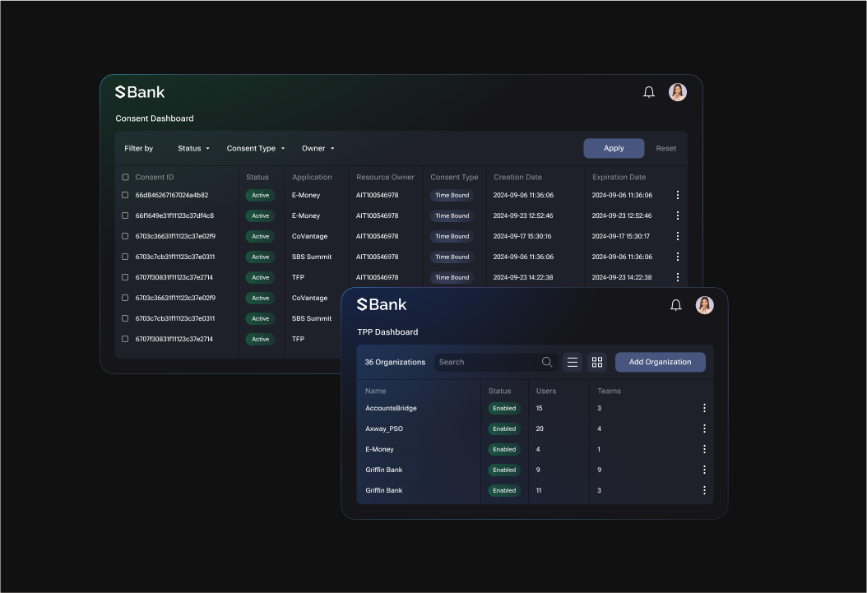Go to the Consent Dashboard
Viewport: 867px width, 593px height.
coord(154,118)
